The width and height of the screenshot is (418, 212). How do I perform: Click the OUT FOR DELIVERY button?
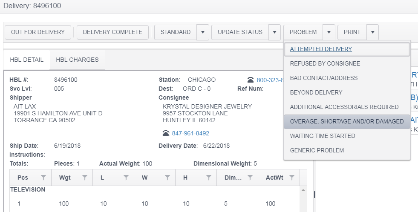click(x=38, y=32)
